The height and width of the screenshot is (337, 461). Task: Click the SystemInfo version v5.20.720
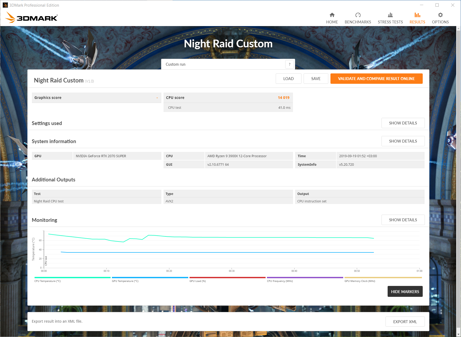(x=346, y=165)
